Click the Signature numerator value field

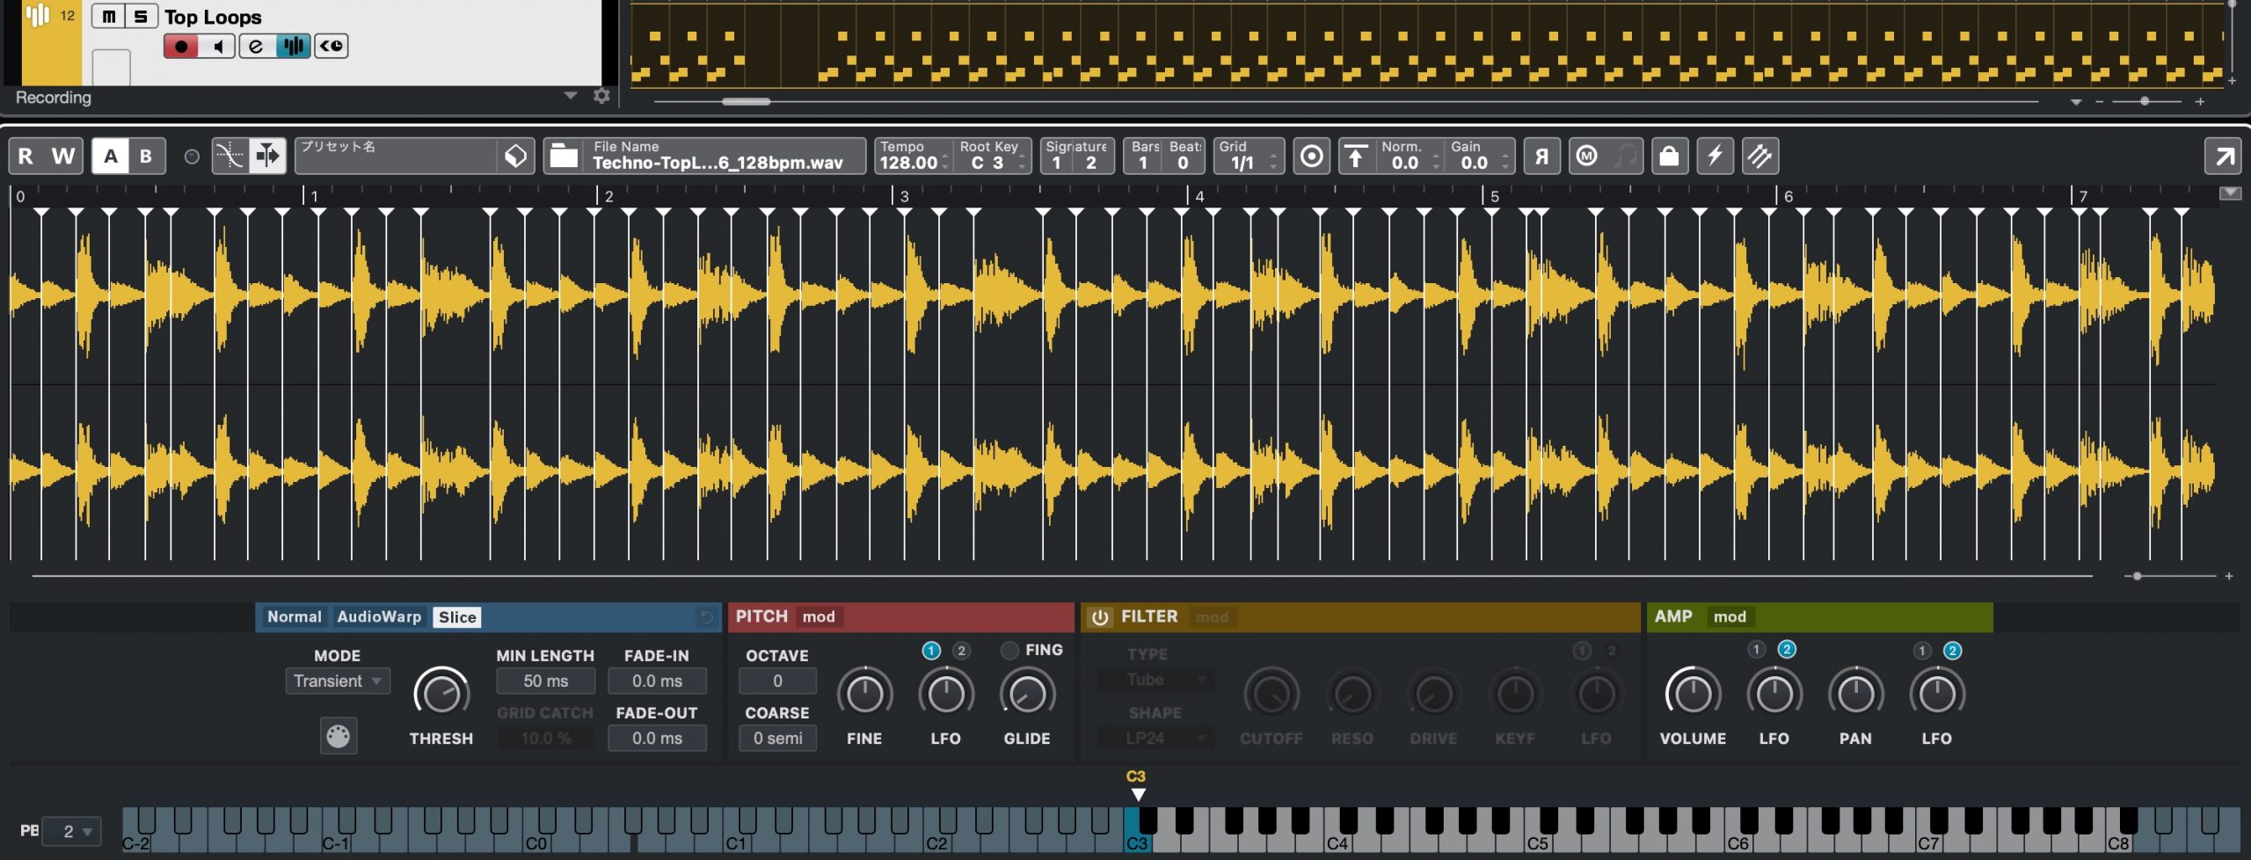coord(1057,163)
